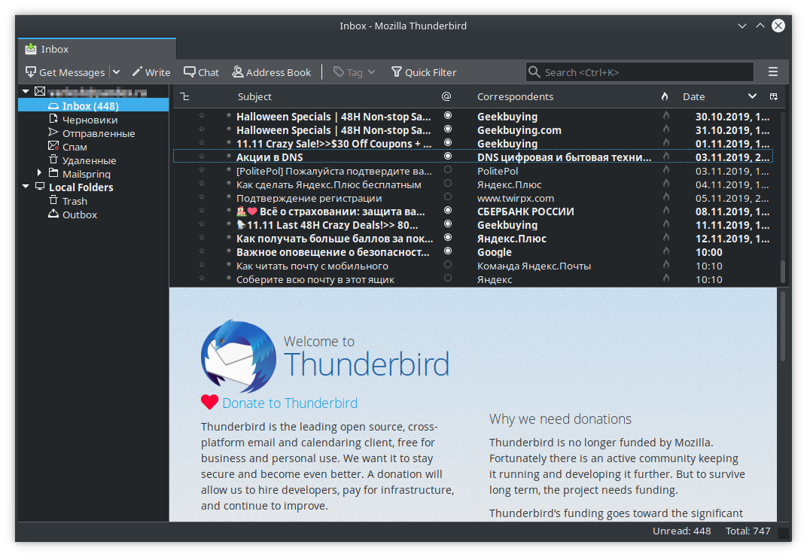Image resolution: width=807 pixels, height=557 pixels.
Task: Open the Chat tab button
Action: (x=201, y=72)
